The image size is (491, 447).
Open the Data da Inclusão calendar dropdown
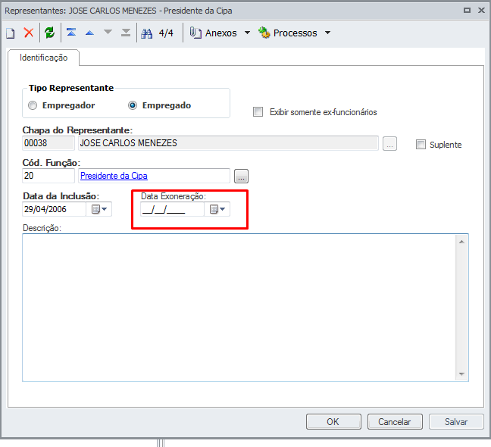(x=99, y=209)
